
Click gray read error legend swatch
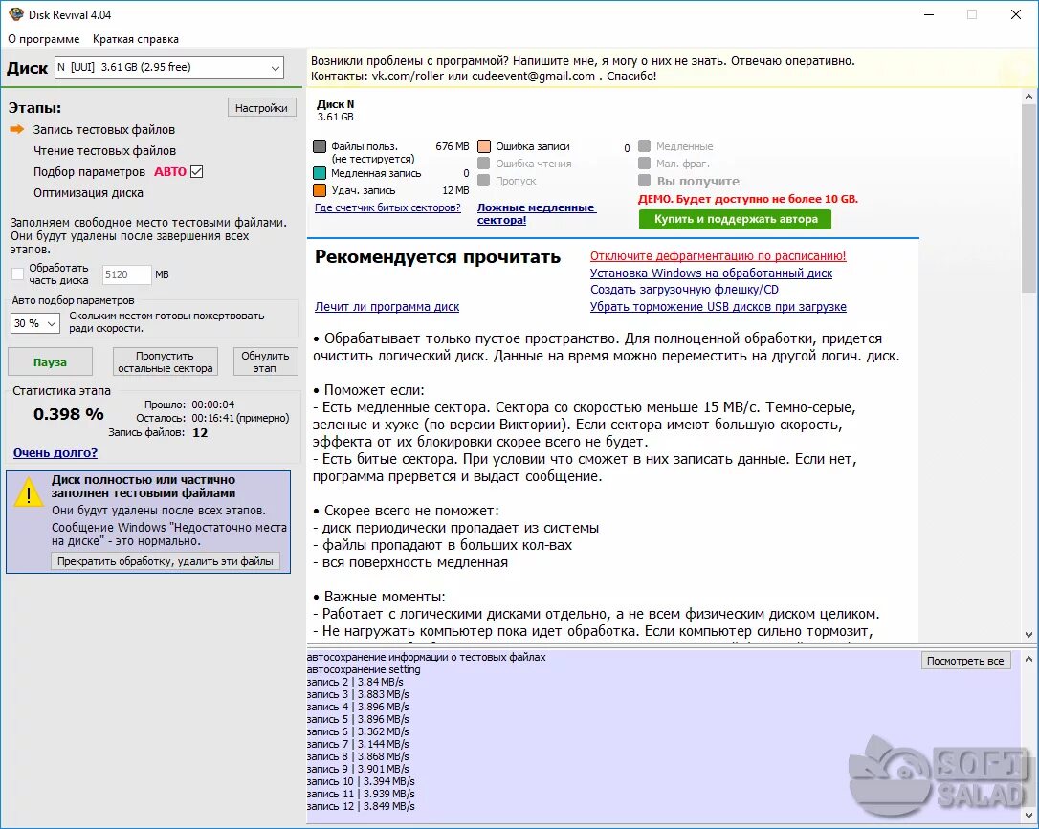(484, 163)
